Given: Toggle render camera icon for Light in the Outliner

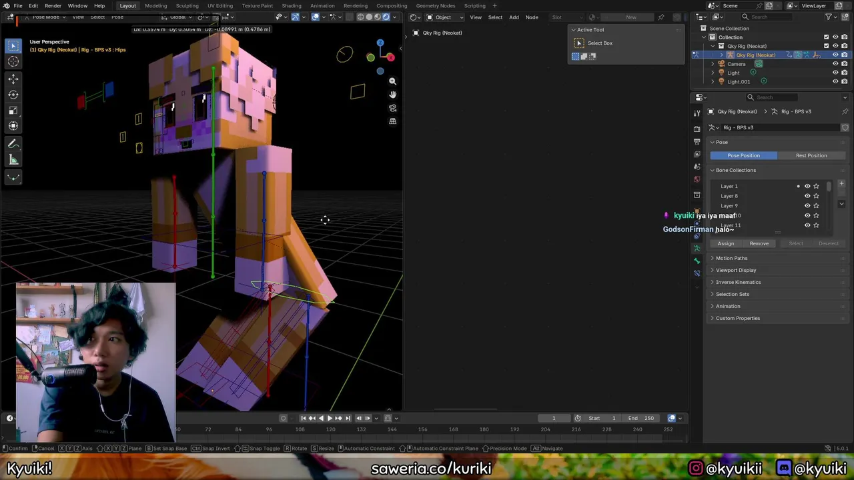Looking at the screenshot, I should tap(845, 73).
